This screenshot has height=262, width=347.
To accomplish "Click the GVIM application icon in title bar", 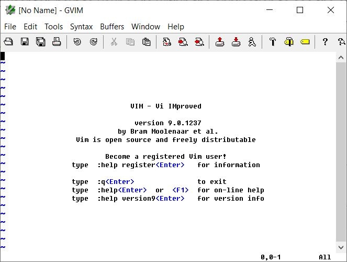I will click(10, 10).
